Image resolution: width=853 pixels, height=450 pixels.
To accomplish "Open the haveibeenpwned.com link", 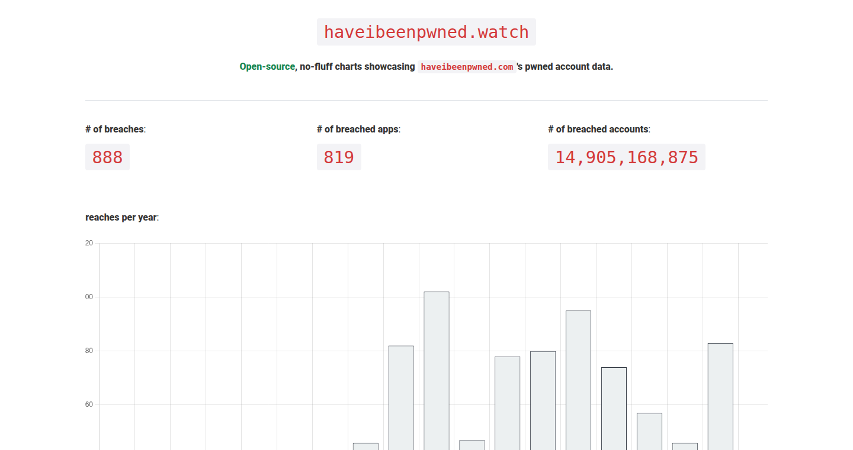I will [467, 67].
